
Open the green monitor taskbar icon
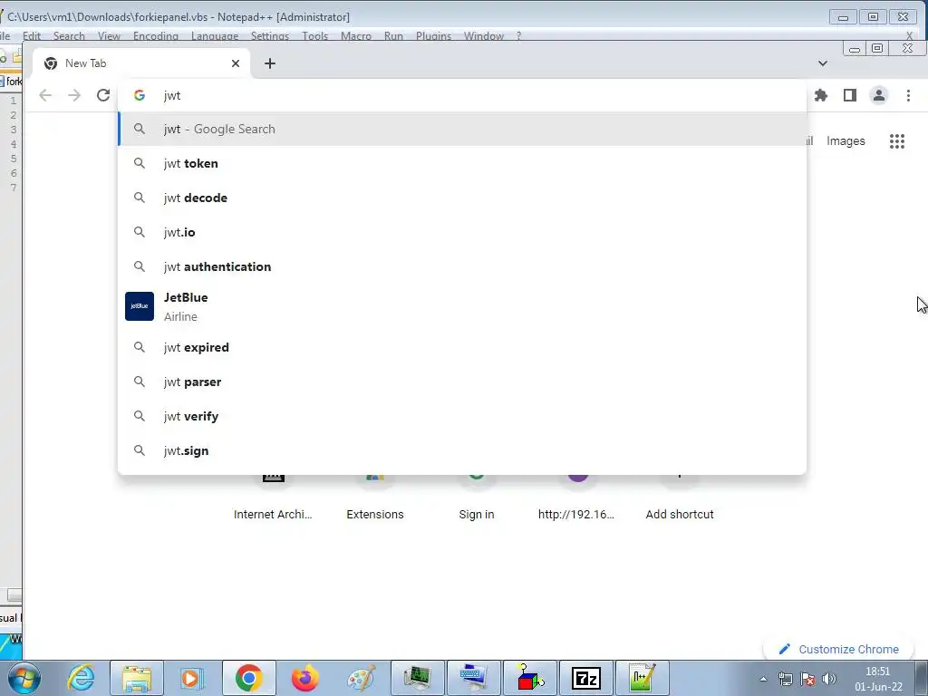pyautogui.click(x=418, y=678)
